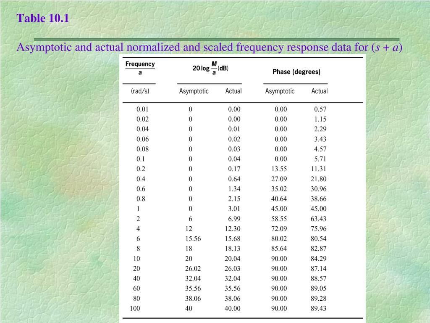Click "Actual" subheader under the dB column

233,91
